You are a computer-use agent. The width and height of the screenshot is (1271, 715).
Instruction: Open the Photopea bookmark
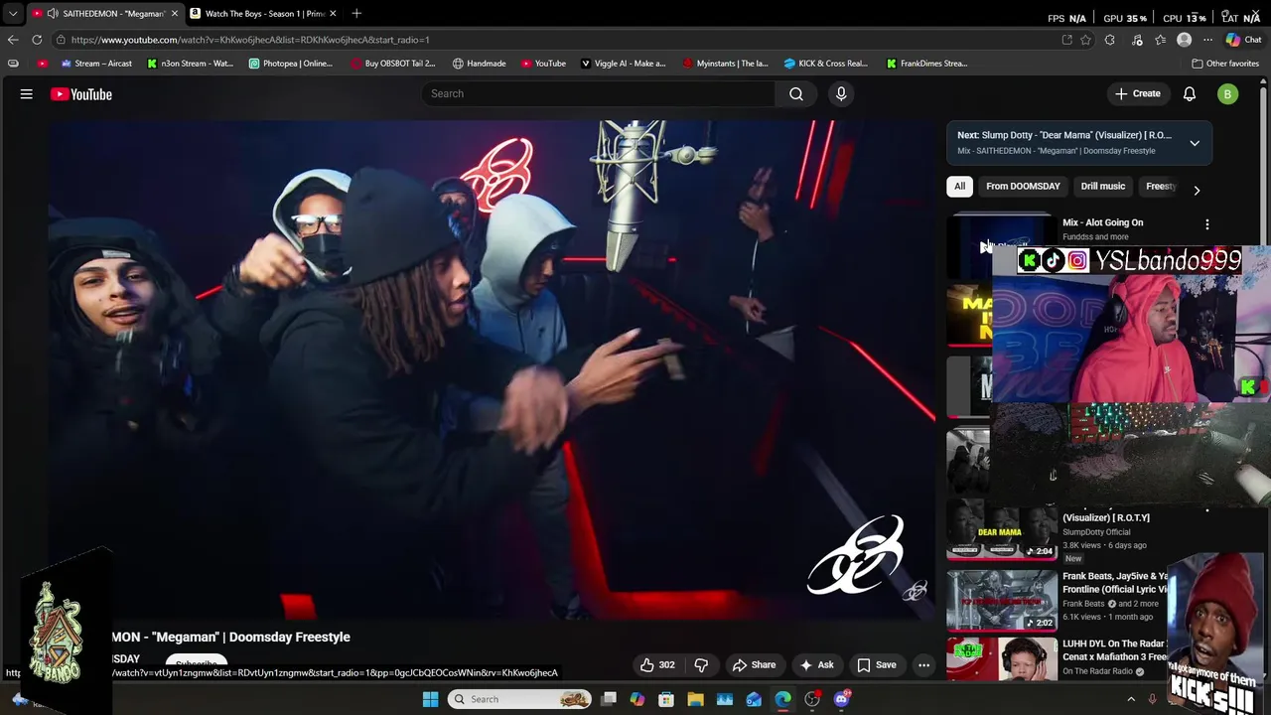pos(291,64)
